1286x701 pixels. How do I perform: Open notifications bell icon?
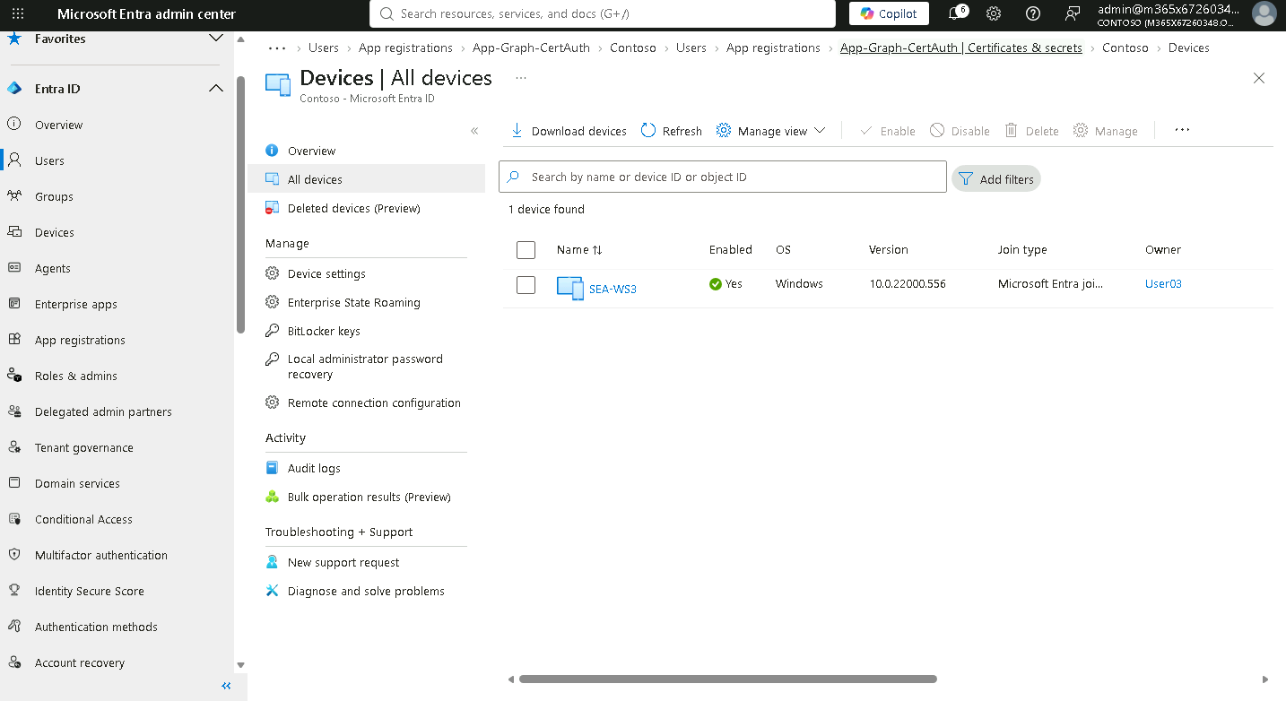(x=956, y=13)
